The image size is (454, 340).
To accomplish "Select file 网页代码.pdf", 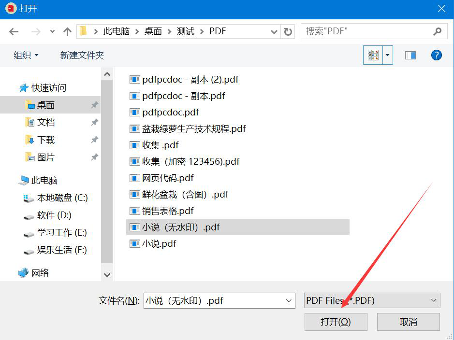I will tap(161, 178).
